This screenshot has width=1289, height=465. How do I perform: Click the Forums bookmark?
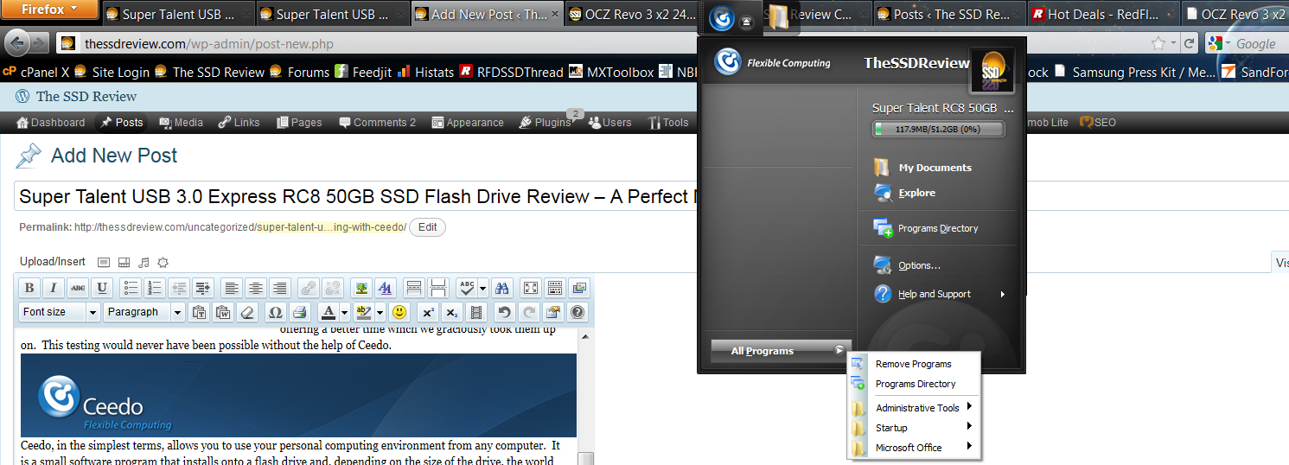pyautogui.click(x=299, y=72)
